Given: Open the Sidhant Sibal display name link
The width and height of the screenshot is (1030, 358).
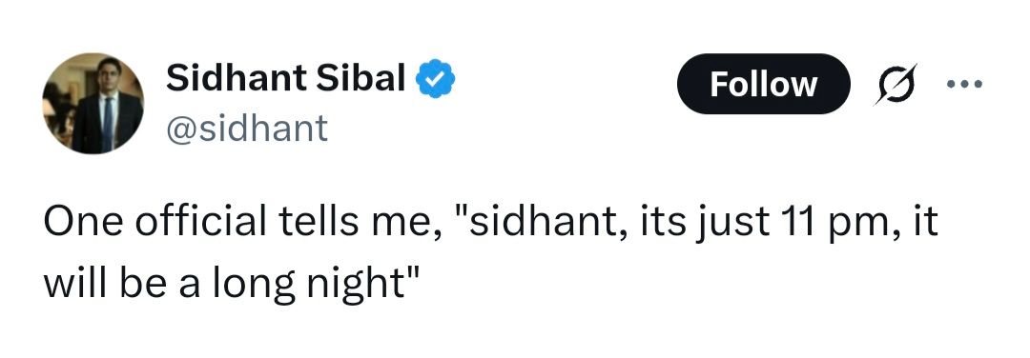Looking at the screenshot, I should pyautogui.click(x=285, y=78).
